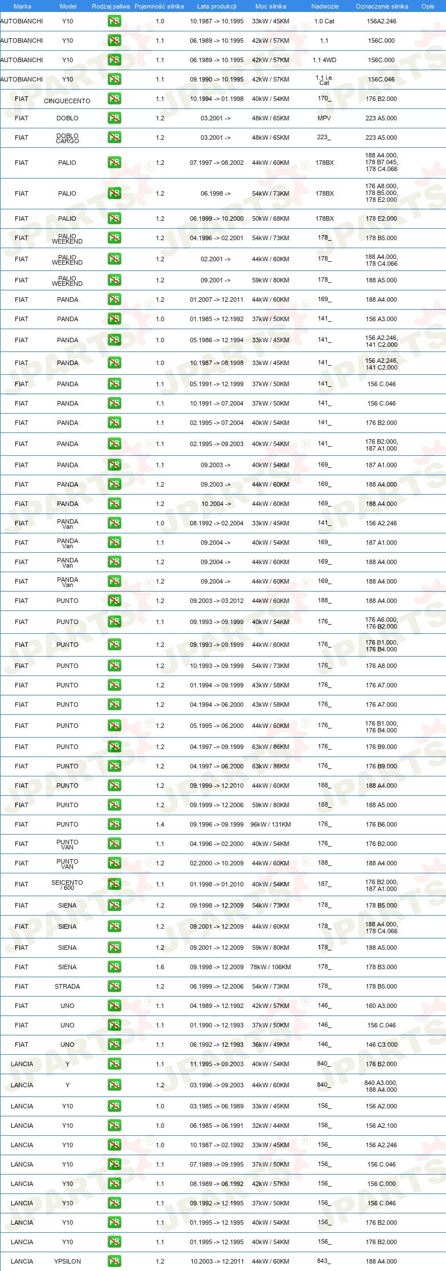Click the 78kW / 106KM power cell
This screenshot has width=446, height=1271.
coord(270,967)
